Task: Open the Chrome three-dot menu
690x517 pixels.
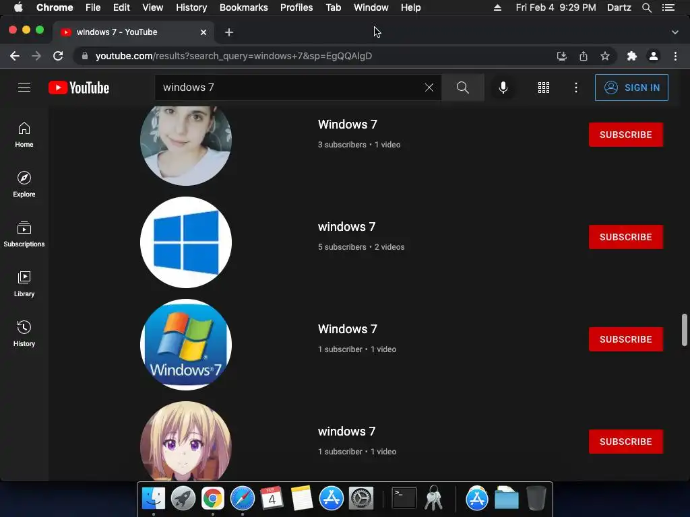Action: point(675,56)
